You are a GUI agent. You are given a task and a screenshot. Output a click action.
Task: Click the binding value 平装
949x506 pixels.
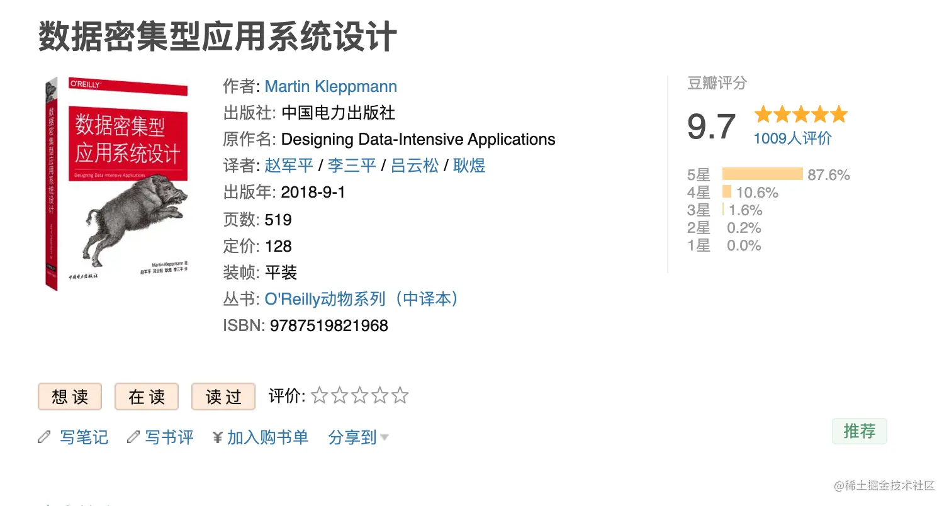(281, 272)
